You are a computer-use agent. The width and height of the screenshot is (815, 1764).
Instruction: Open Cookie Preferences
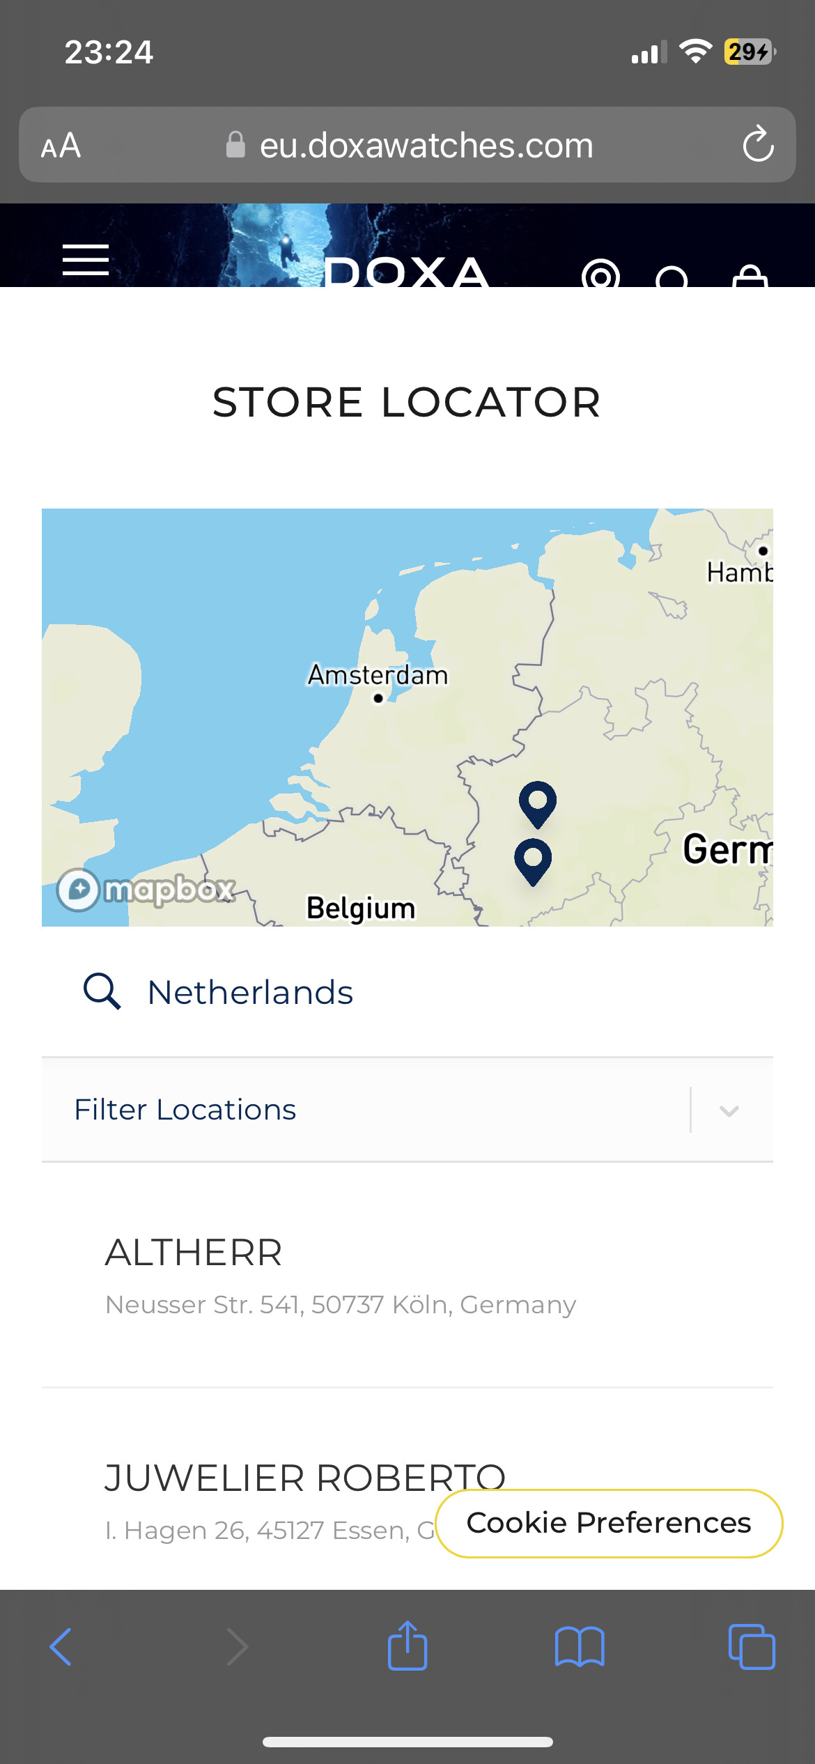pos(609,1523)
